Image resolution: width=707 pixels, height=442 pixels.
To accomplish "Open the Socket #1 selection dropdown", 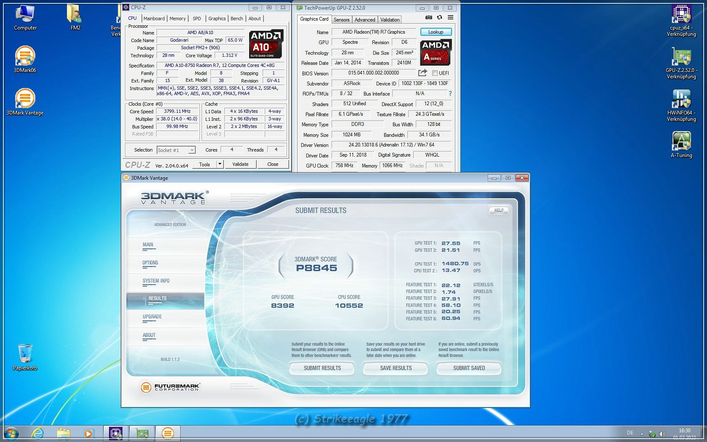I will click(x=176, y=150).
